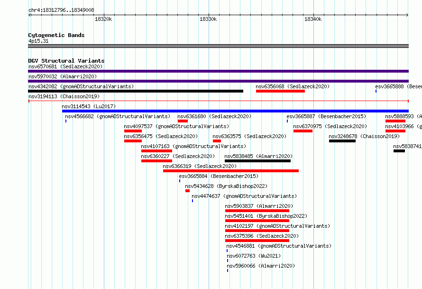Open the nsv5451401 (ByrskaBishop2022) label
This screenshot has height=289, width=422.
point(266,216)
